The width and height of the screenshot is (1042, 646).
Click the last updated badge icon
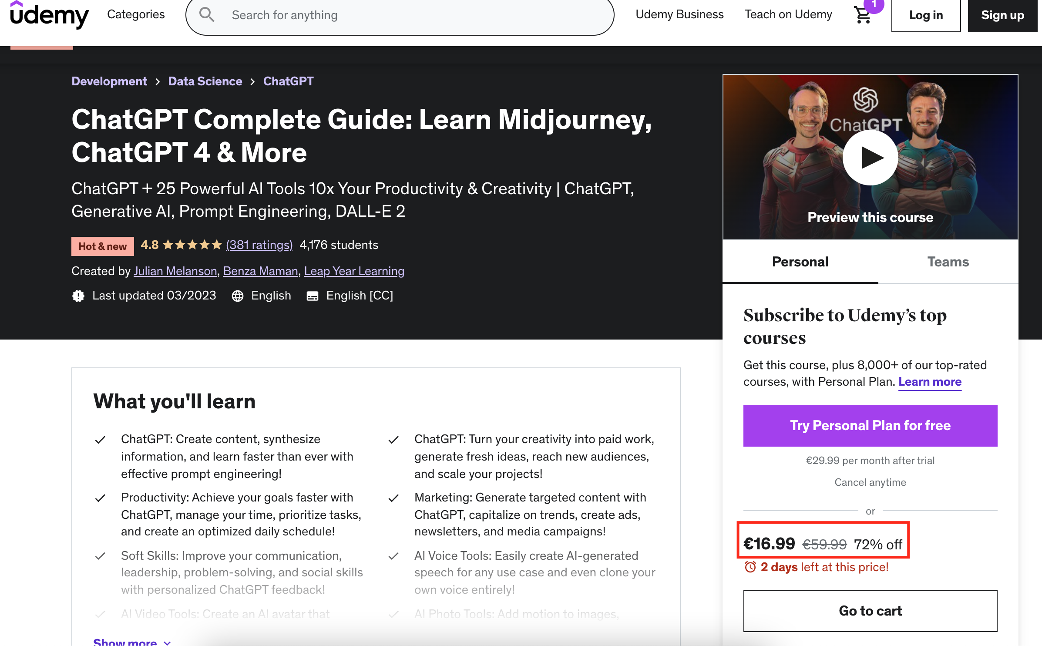78,296
